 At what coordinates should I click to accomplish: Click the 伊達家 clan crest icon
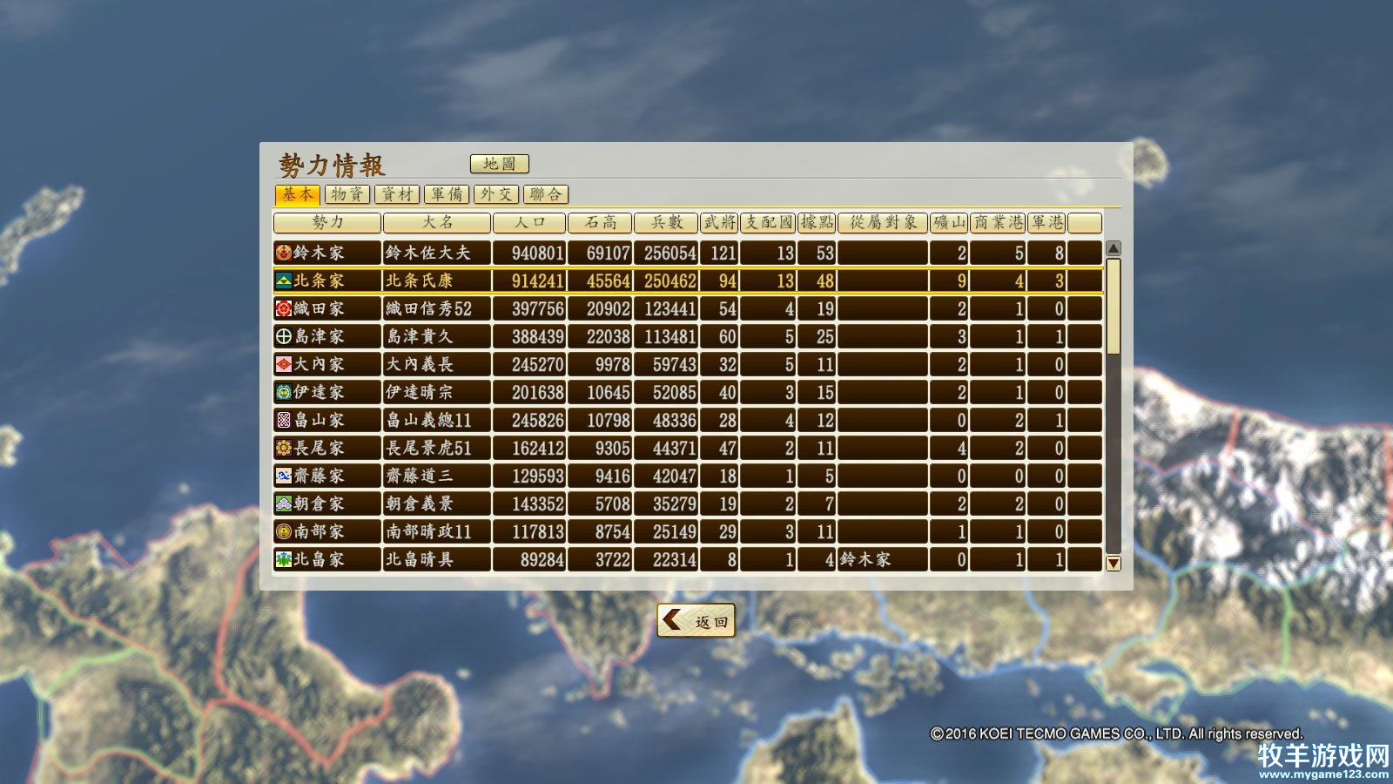(284, 392)
